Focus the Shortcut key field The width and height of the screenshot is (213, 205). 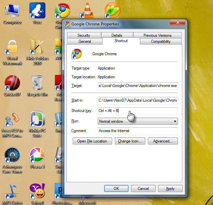click(138, 111)
